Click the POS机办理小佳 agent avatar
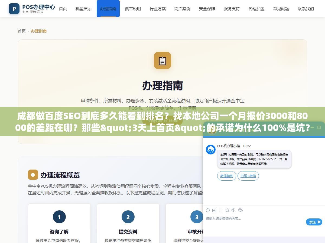 point(211,150)
